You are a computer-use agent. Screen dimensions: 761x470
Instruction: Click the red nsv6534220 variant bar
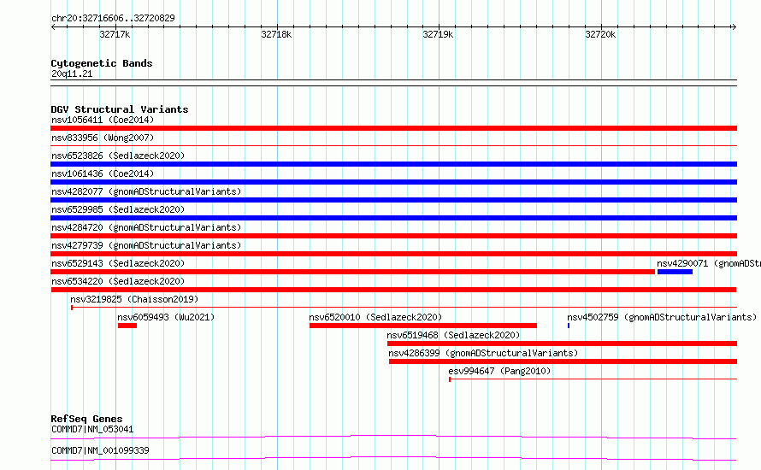click(x=393, y=290)
